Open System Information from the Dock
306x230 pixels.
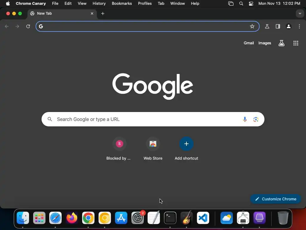click(243, 218)
